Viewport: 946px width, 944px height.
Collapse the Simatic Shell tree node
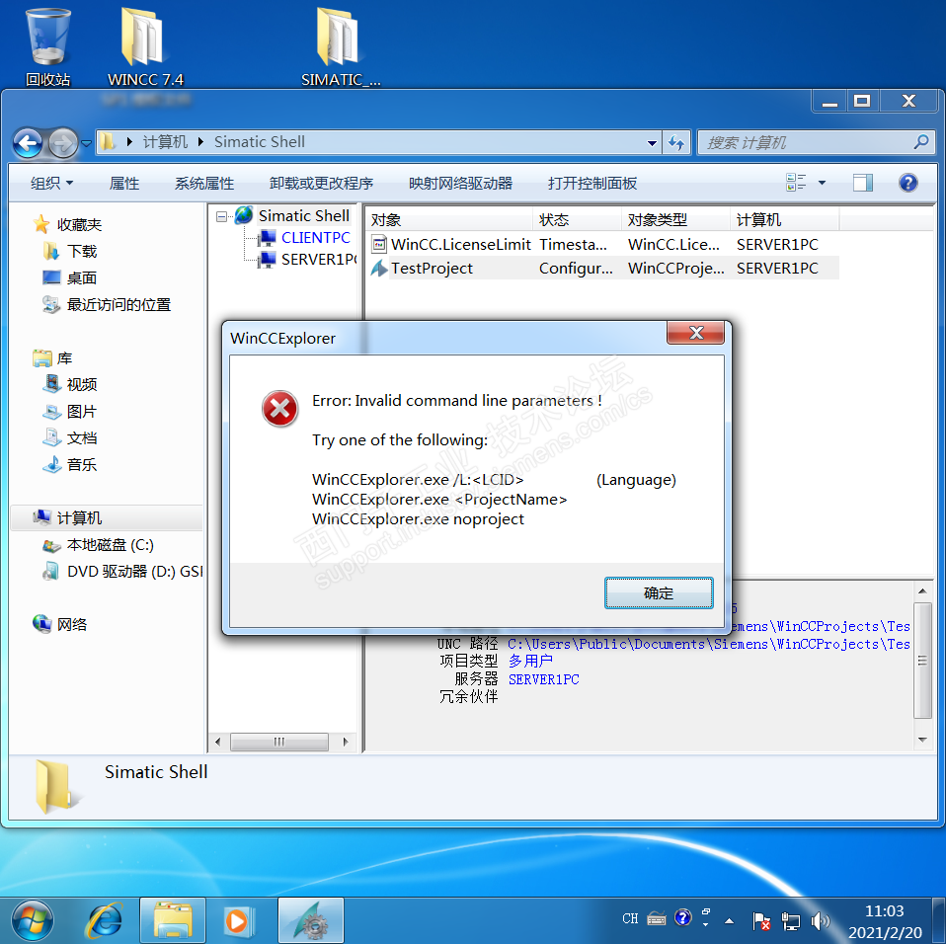[x=221, y=216]
